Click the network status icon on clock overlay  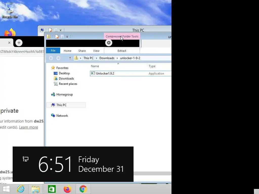(x=26, y=159)
